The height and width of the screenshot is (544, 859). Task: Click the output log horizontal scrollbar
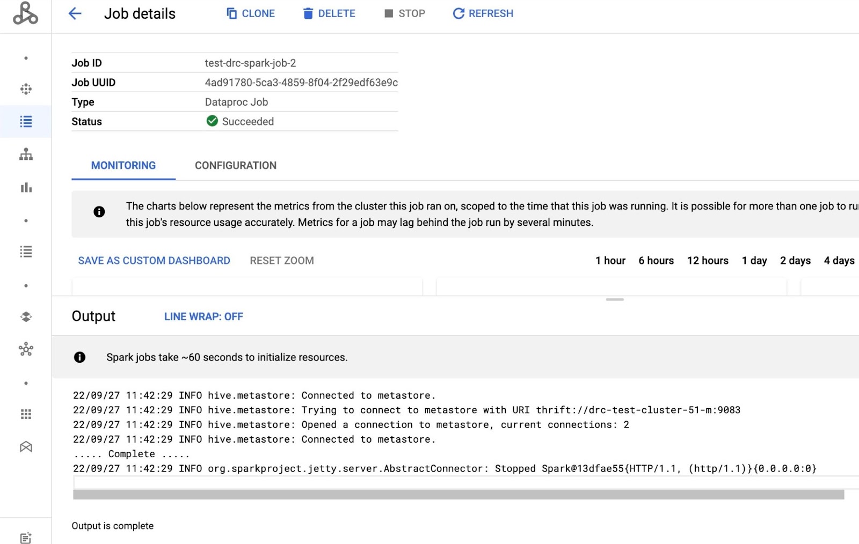point(458,495)
